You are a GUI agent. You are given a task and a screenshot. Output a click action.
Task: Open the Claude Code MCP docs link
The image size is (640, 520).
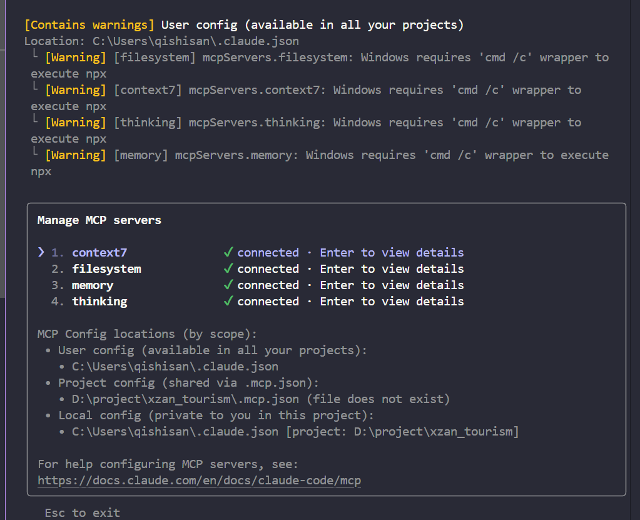click(199, 481)
